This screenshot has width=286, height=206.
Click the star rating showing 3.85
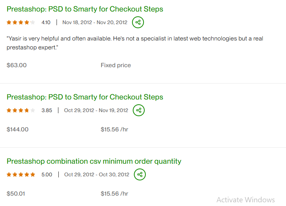point(21,110)
